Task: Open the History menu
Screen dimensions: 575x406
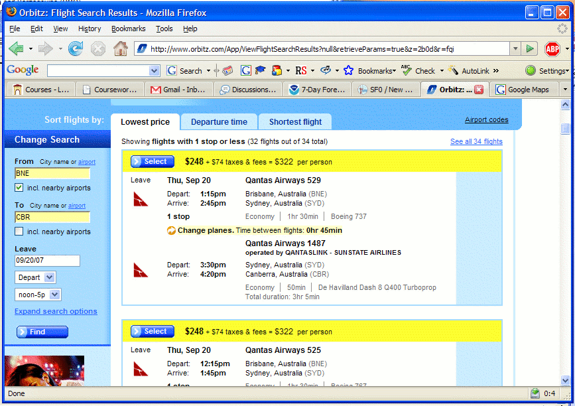Action: click(x=90, y=29)
